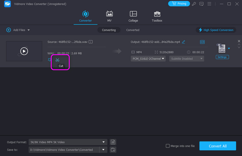
Task: Open the Subtitle Disabled dropdown
Action: pos(186,59)
